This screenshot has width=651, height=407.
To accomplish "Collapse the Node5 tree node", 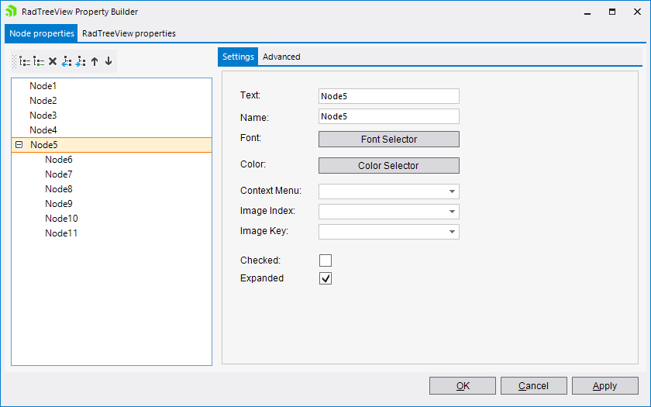I will 19,144.
